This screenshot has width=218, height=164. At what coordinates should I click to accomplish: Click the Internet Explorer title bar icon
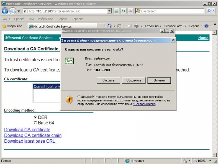[x=4, y=4]
